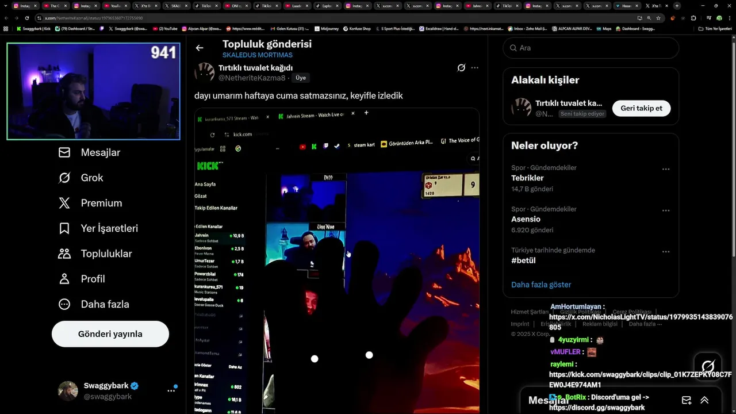Click the Üye badge beside the handle
The height and width of the screenshot is (414, 736).
301,78
